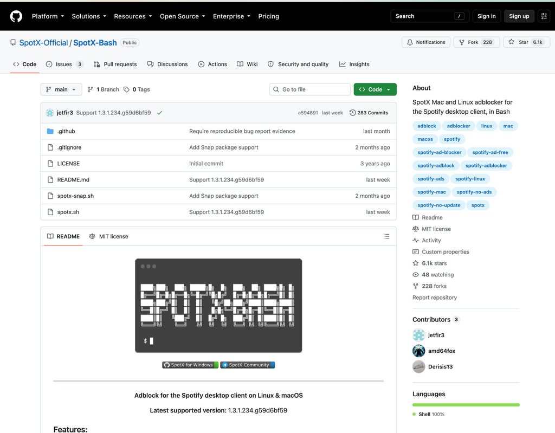Expand the Resources menu
The width and height of the screenshot is (555, 433).
tap(133, 16)
